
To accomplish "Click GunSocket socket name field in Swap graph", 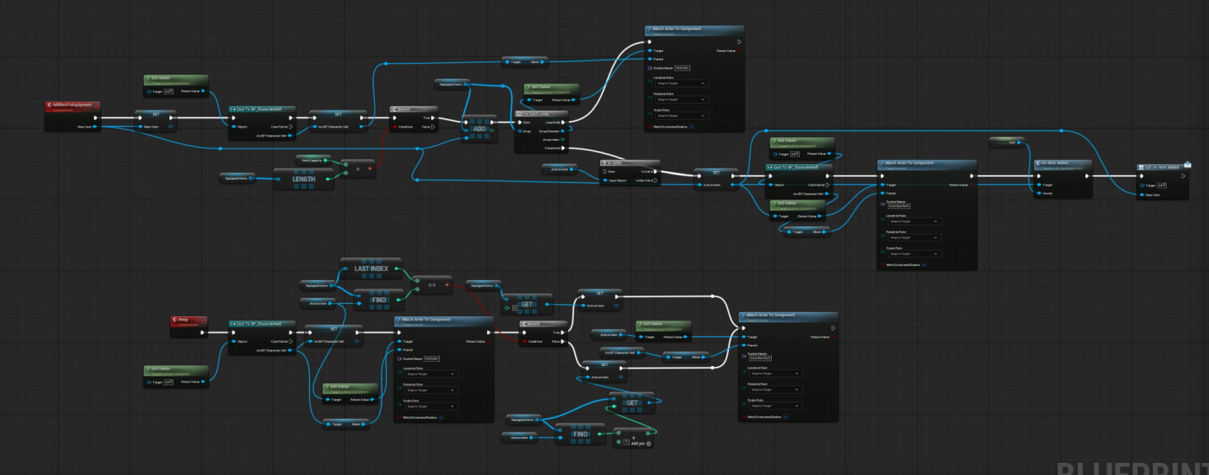I will pyautogui.click(x=760, y=358).
